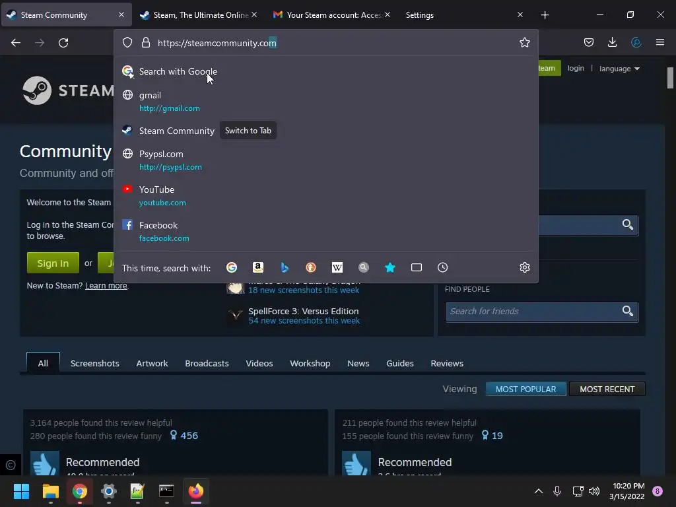Open a new browser tab
This screenshot has height=507, width=676.
[545, 15]
